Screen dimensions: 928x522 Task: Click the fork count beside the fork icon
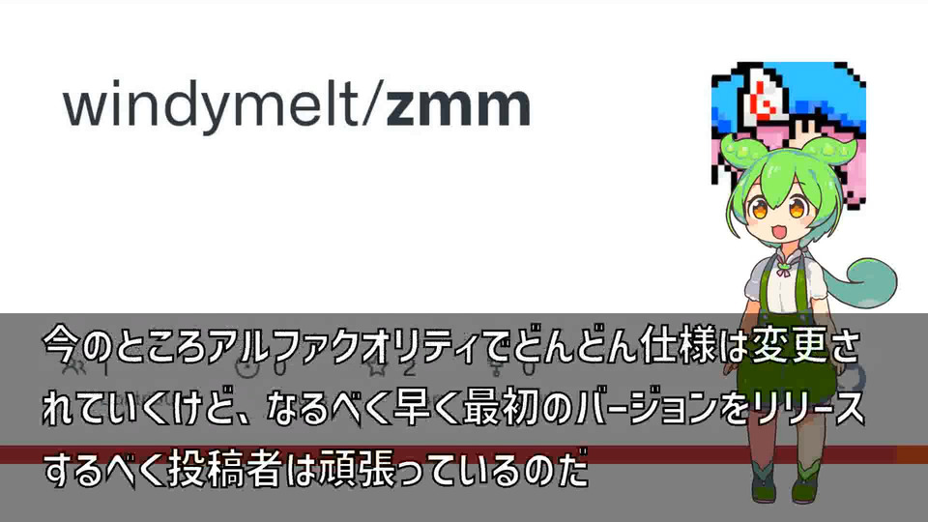tap(529, 370)
